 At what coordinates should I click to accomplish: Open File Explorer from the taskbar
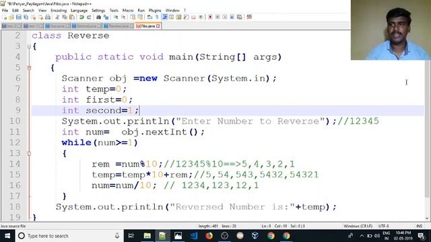[x=147, y=236]
